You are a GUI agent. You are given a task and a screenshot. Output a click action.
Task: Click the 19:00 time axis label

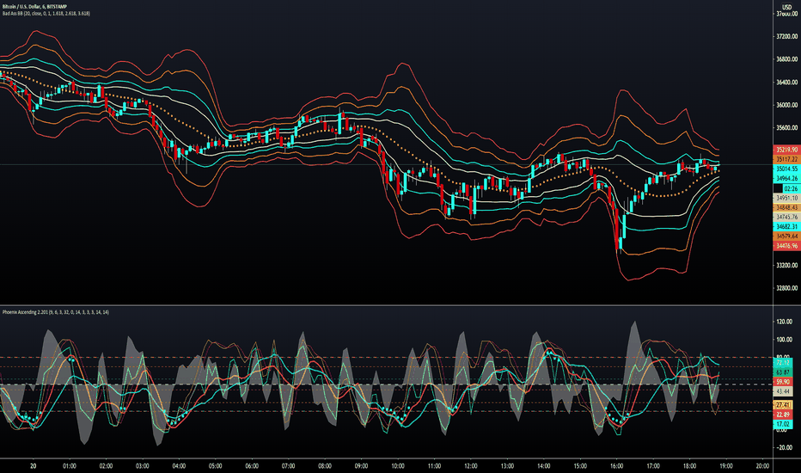pyautogui.click(x=726, y=466)
